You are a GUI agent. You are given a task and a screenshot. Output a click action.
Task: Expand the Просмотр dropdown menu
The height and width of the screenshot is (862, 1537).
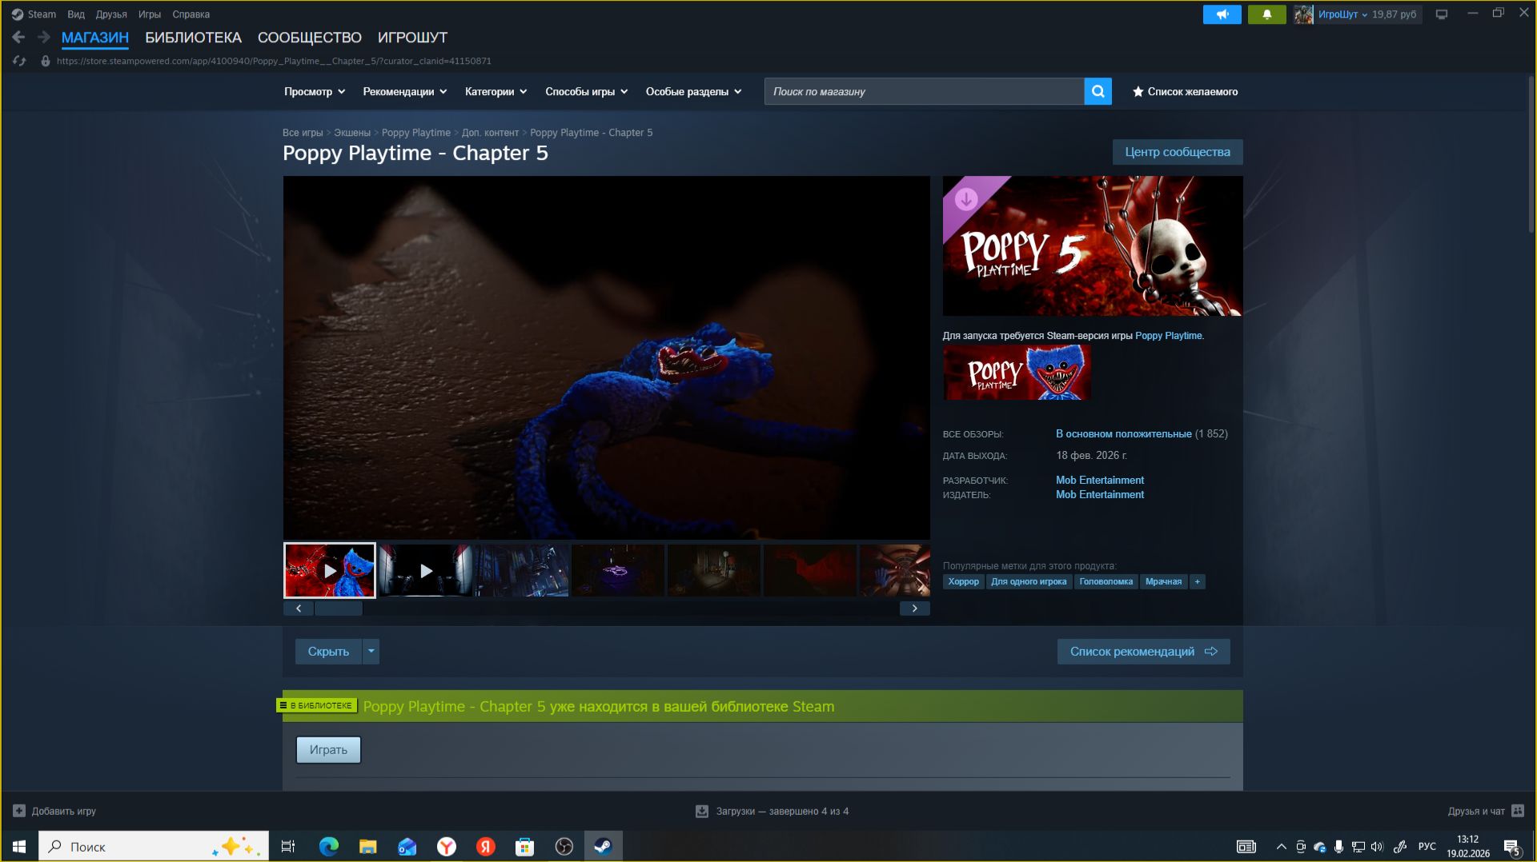click(x=315, y=92)
